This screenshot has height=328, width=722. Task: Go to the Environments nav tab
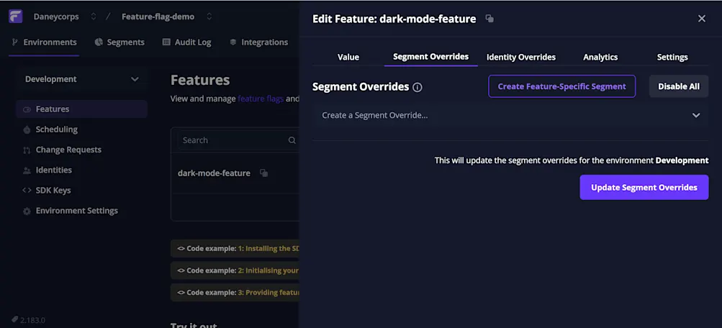pyautogui.click(x=44, y=42)
